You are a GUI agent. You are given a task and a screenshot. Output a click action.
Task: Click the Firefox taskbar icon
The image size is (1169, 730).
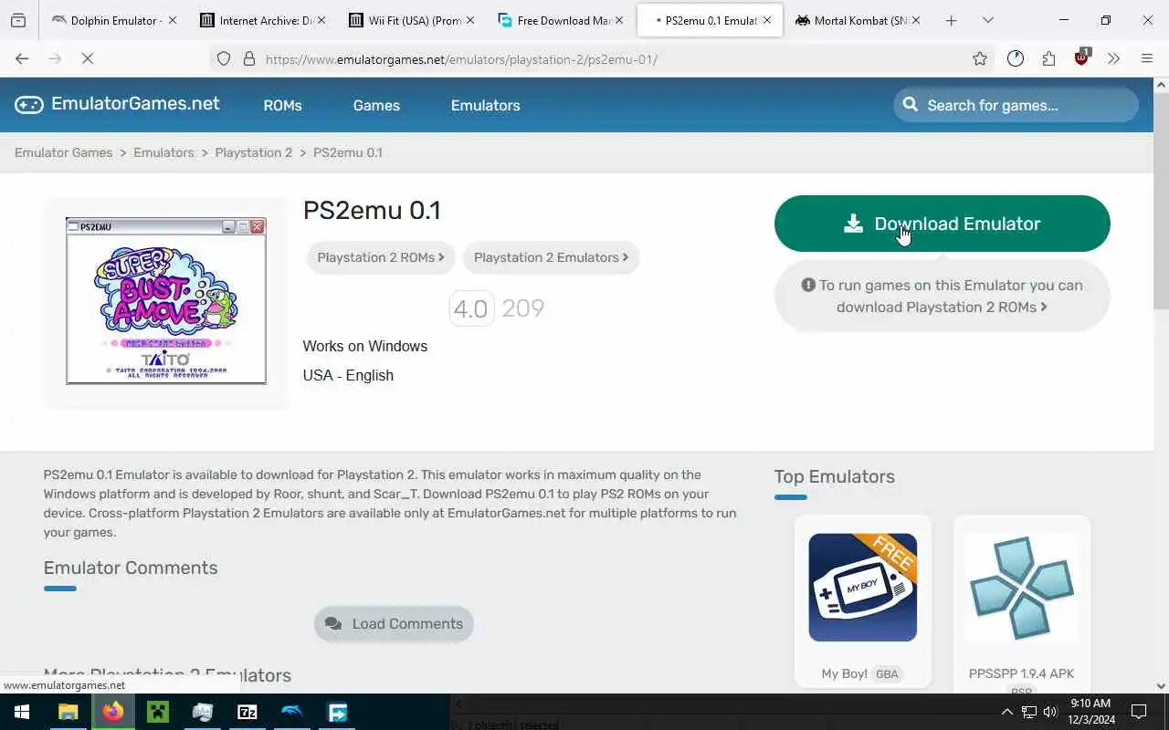113,712
